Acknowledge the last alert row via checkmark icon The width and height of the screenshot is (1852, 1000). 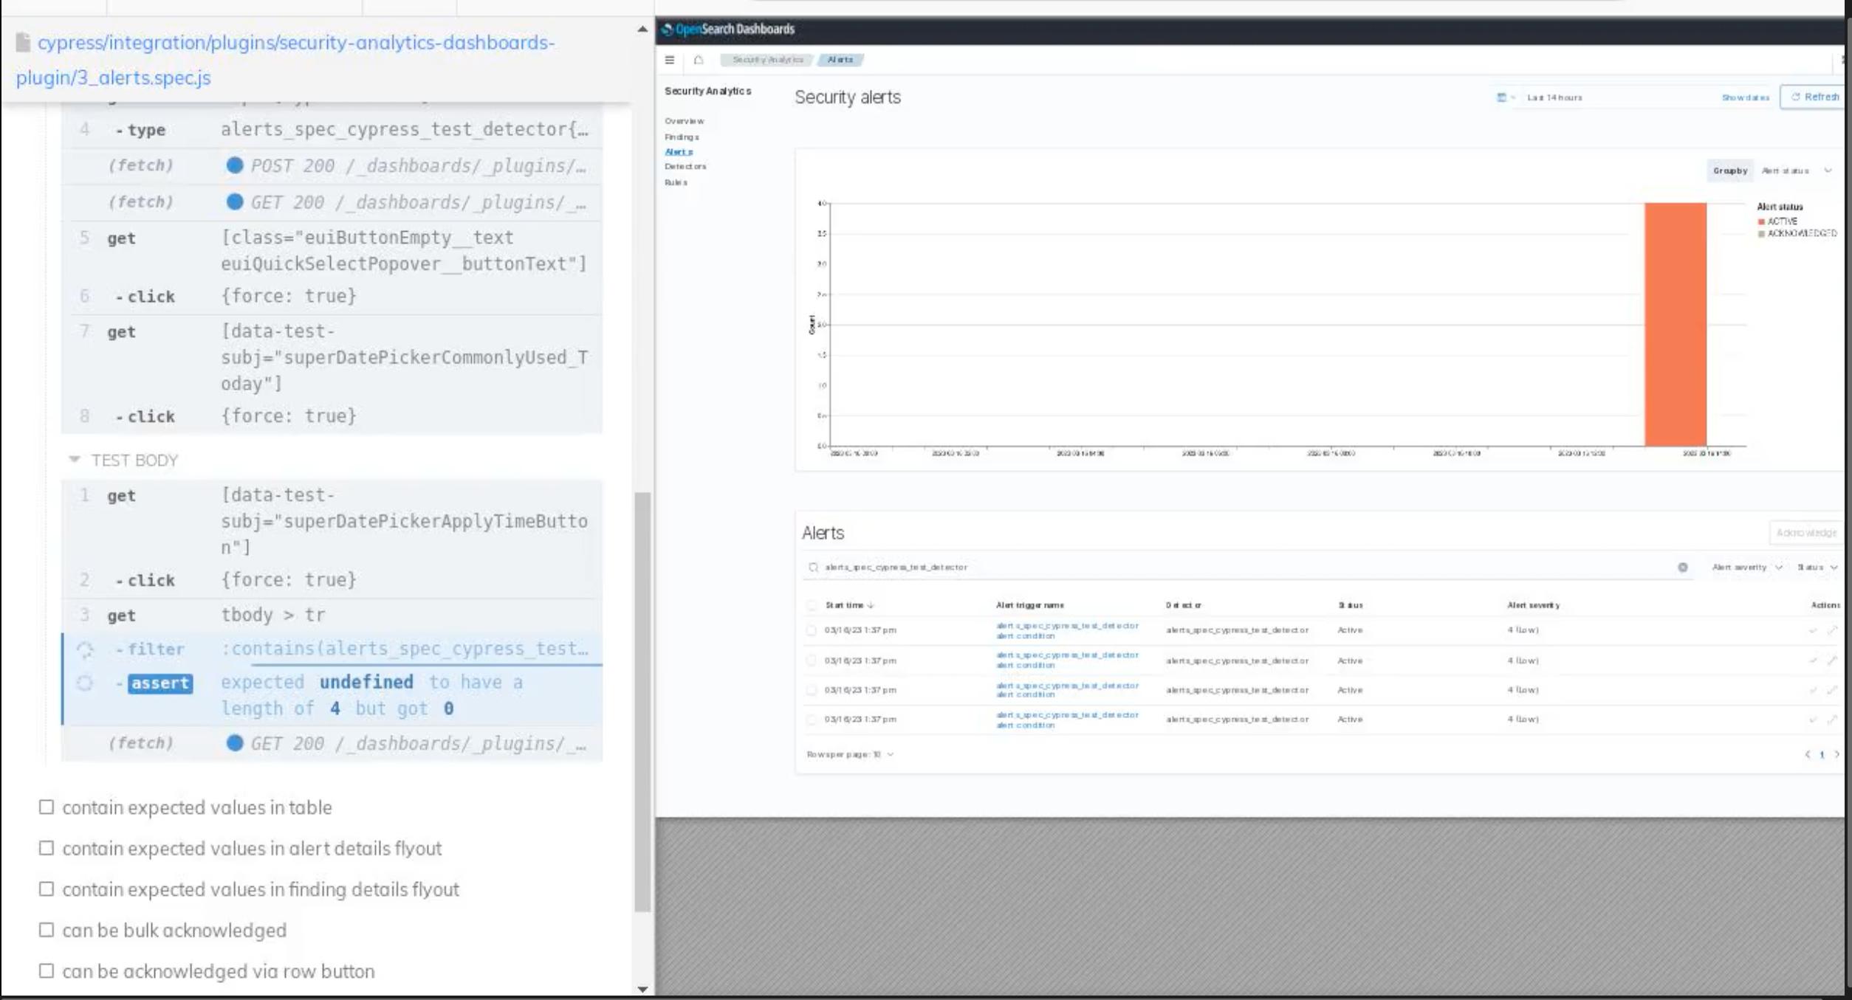[1813, 720]
